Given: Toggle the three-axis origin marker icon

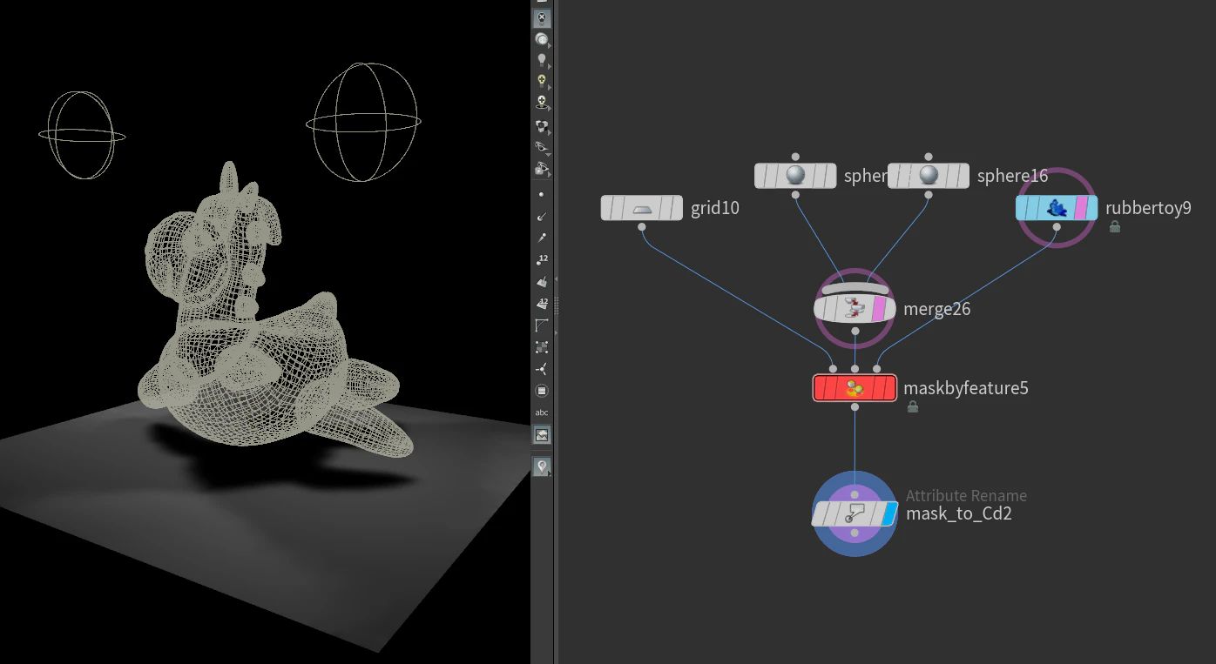Looking at the screenshot, I should pyautogui.click(x=542, y=368).
